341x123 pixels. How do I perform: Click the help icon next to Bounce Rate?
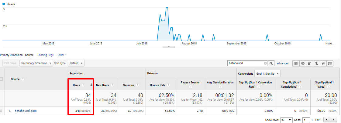[x=167, y=86]
